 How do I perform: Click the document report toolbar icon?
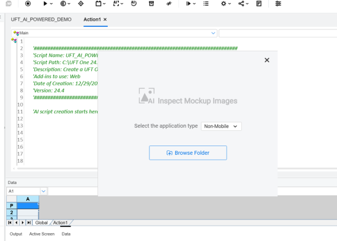coord(259,4)
